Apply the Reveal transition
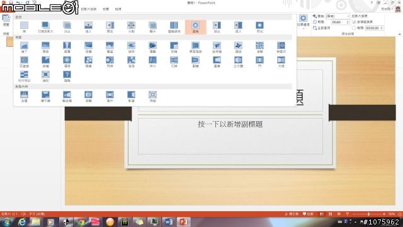 [x=152, y=27]
